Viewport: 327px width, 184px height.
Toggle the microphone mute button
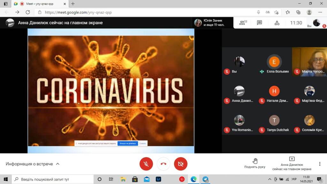146,164
